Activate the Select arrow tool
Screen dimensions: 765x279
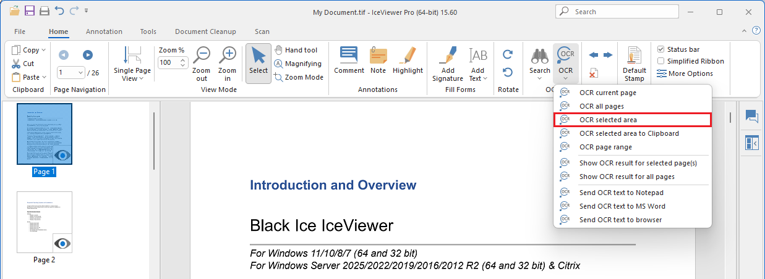tap(259, 64)
